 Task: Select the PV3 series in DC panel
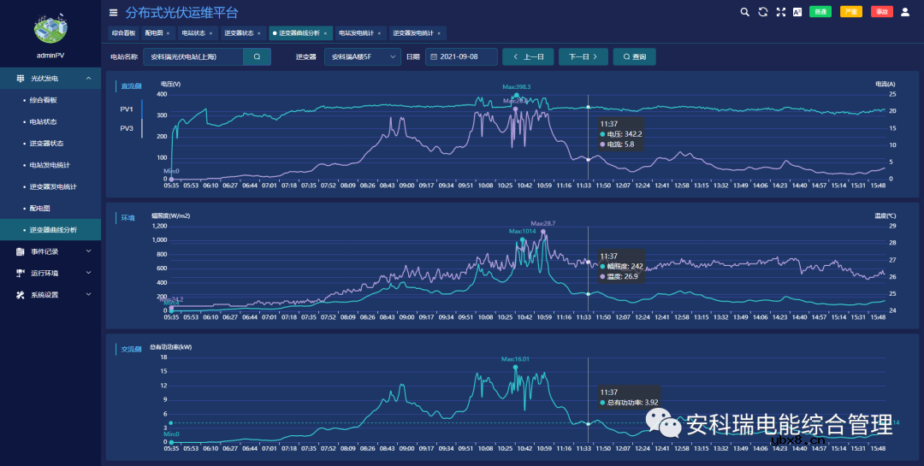coord(127,128)
